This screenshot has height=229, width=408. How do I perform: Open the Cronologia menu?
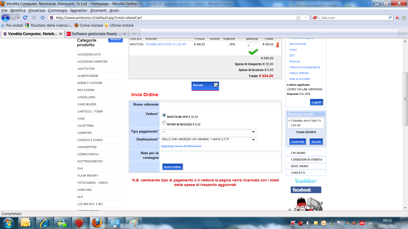click(x=58, y=10)
